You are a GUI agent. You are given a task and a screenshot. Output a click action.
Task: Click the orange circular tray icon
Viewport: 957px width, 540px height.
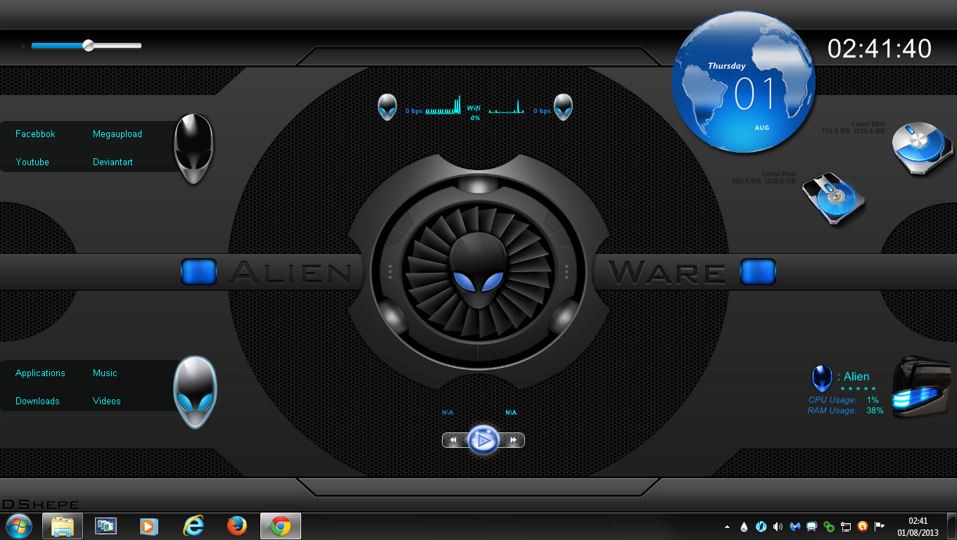pyautogui.click(x=863, y=527)
